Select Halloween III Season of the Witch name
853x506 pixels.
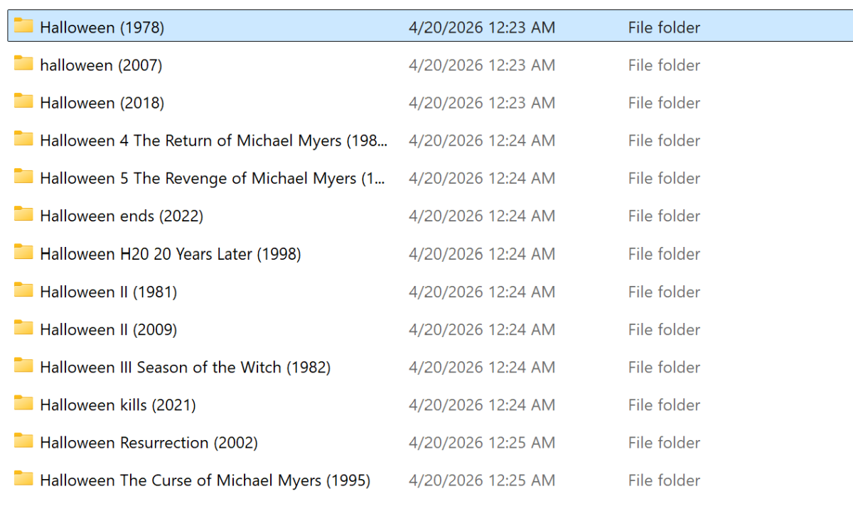click(185, 367)
